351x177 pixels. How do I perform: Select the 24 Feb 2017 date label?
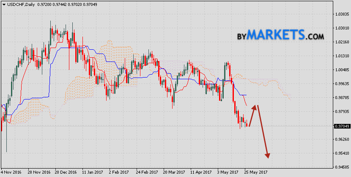click(146, 172)
